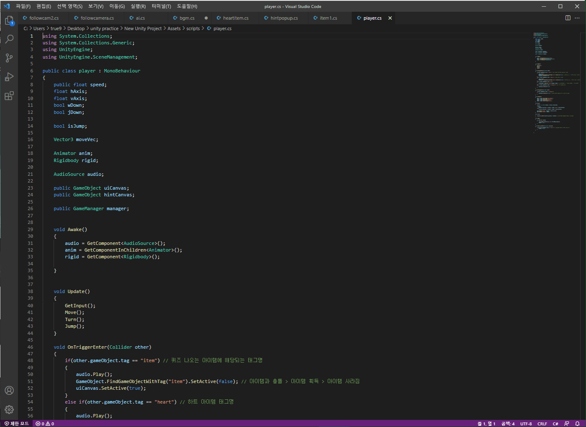586x427 pixels.
Task: Select C# language mode in status bar
Action: (x=555, y=424)
